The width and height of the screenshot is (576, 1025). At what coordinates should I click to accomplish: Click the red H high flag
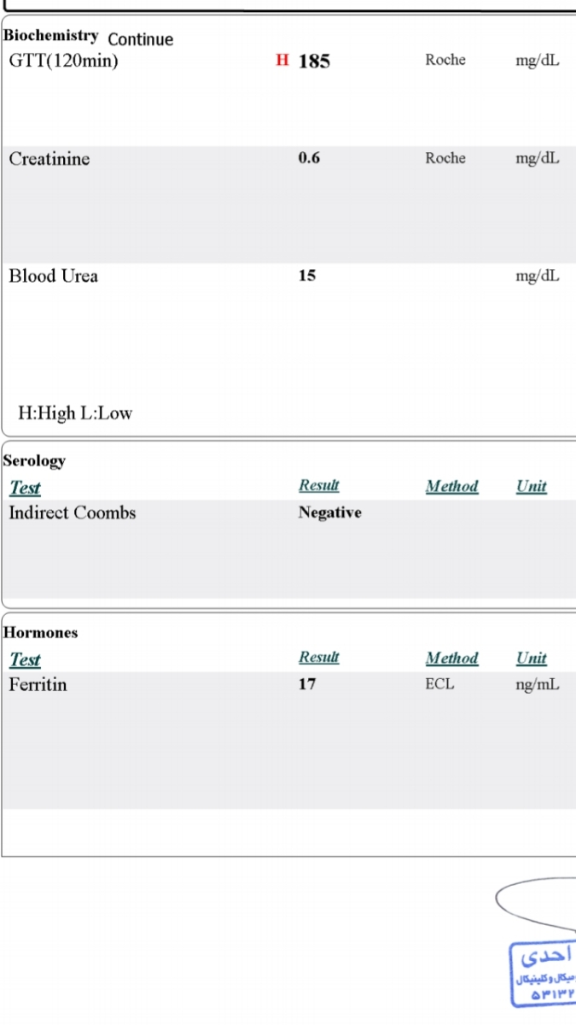pyautogui.click(x=282, y=61)
